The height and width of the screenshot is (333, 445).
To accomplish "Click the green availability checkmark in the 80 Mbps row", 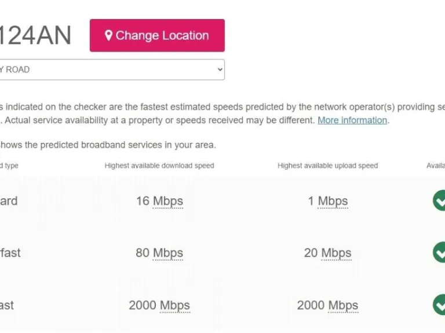I will click(440, 253).
